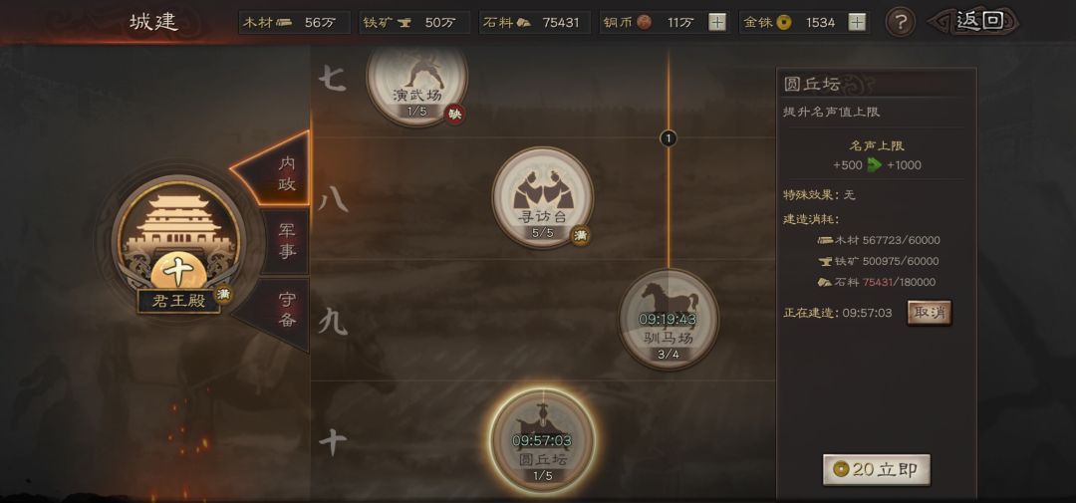Click the 石料 stone resource counter
1076x503 pixels.
(535, 23)
